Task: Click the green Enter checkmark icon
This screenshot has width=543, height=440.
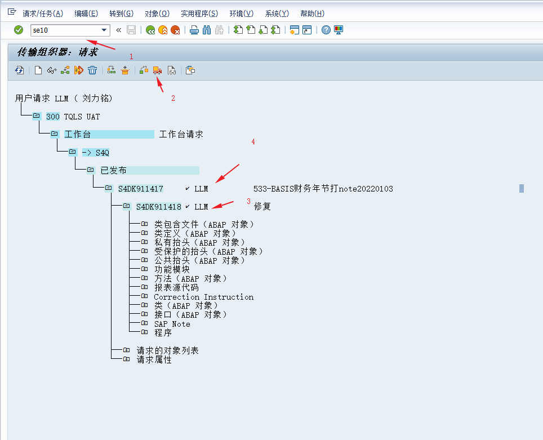Action: click(x=19, y=30)
